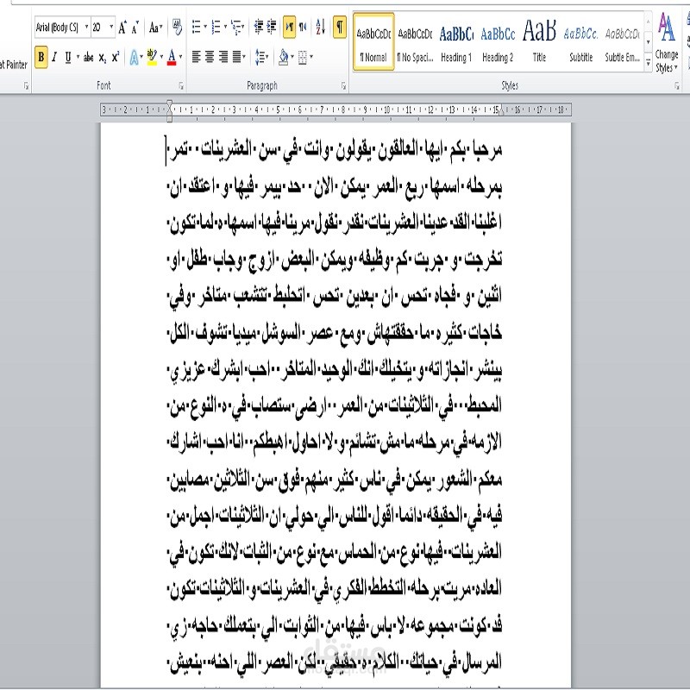The height and width of the screenshot is (690, 690).
Task: Click the Text Effects glowing A icon
Action: pyautogui.click(x=134, y=57)
